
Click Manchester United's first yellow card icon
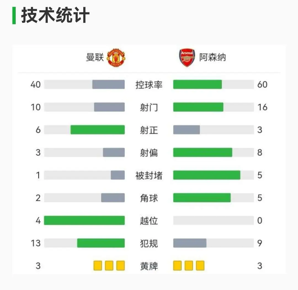pos(98,266)
